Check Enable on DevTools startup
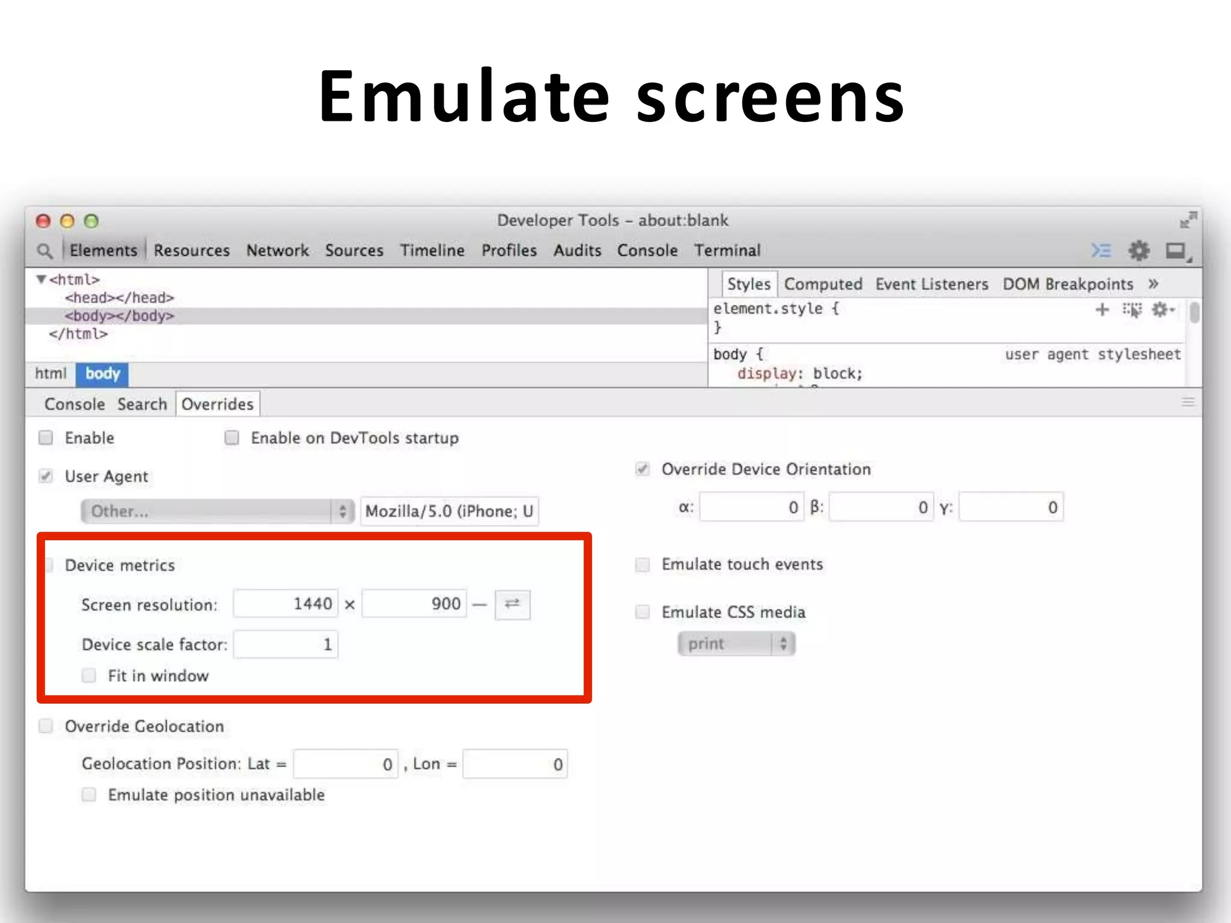This screenshot has width=1231, height=923. pyautogui.click(x=231, y=437)
